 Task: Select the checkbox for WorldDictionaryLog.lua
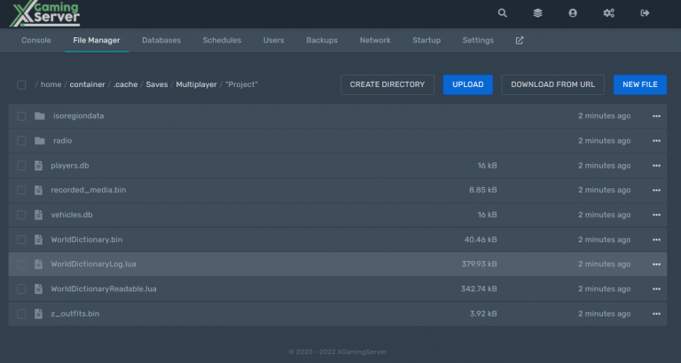(21, 264)
